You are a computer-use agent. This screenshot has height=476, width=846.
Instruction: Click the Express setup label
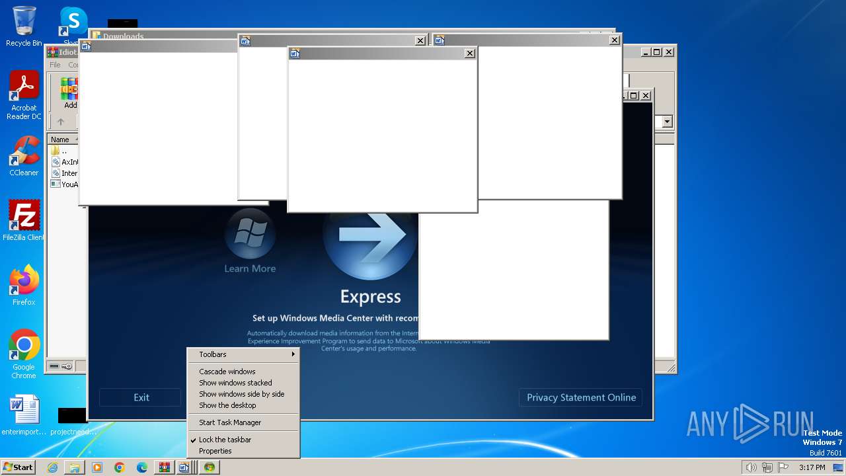pos(370,297)
